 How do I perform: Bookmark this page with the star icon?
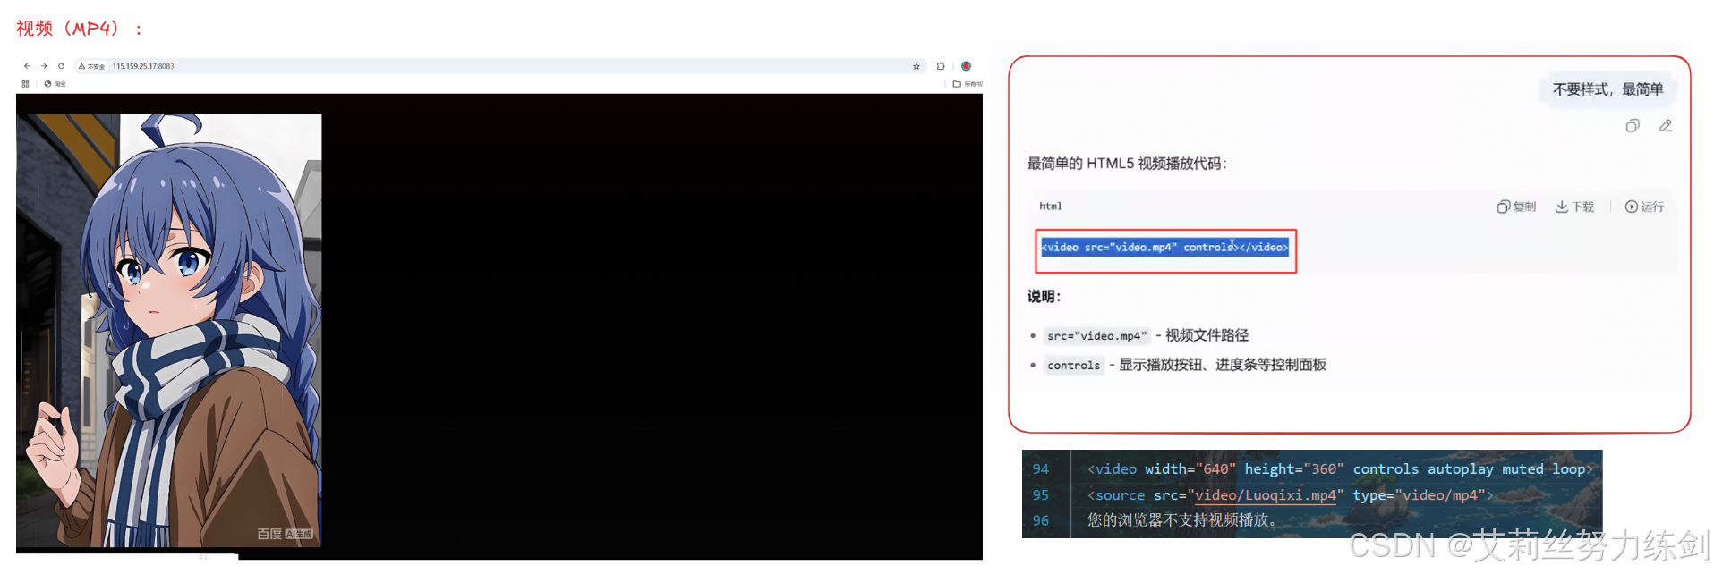[916, 66]
